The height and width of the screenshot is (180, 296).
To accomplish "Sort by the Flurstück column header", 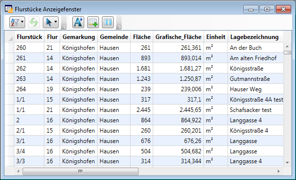I will [x=29, y=37].
